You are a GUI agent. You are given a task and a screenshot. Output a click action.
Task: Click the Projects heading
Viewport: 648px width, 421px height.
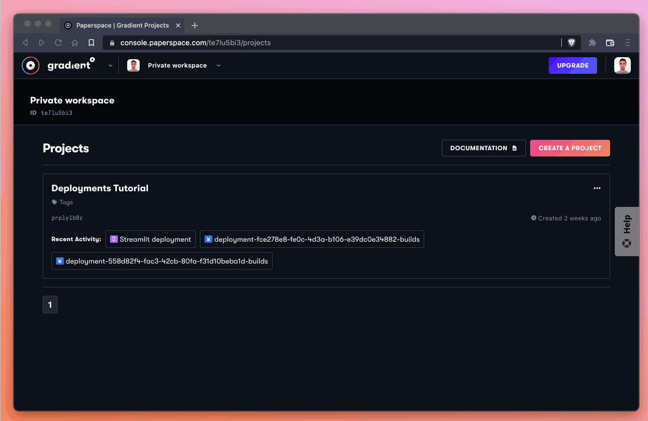click(66, 148)
